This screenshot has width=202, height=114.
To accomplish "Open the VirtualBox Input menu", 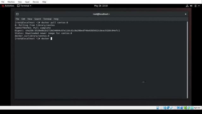I will click(27, 2).
